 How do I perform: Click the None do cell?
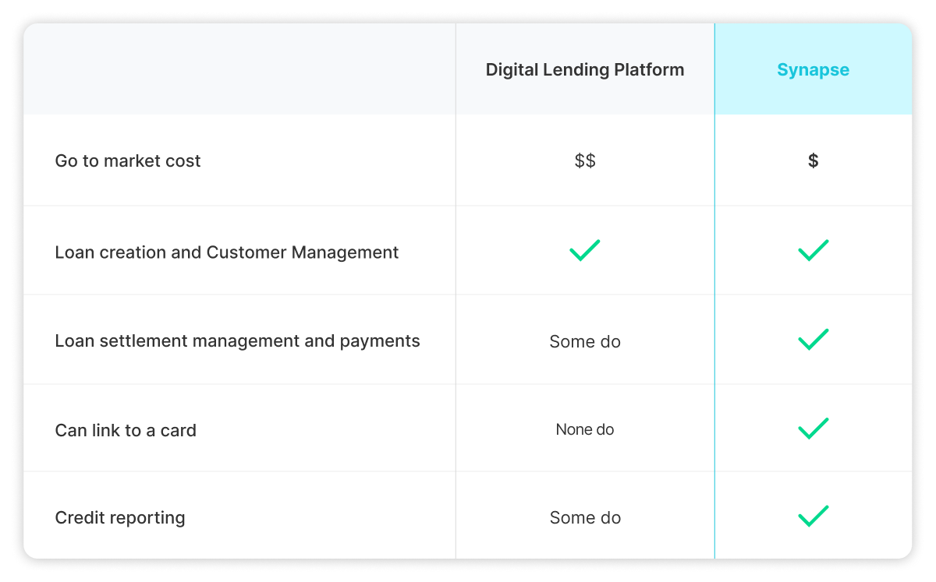(x=585, y=429)
